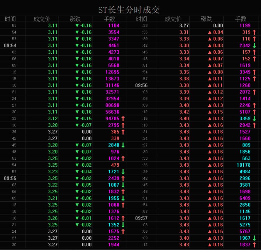Click the down arrow beside volume 3359
Screen dimensions: 261x250
254,119
